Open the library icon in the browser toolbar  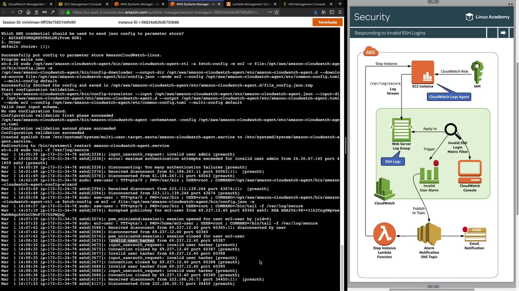[324, 12]
